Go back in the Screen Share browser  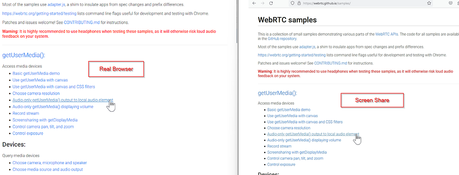pos(254,3)
